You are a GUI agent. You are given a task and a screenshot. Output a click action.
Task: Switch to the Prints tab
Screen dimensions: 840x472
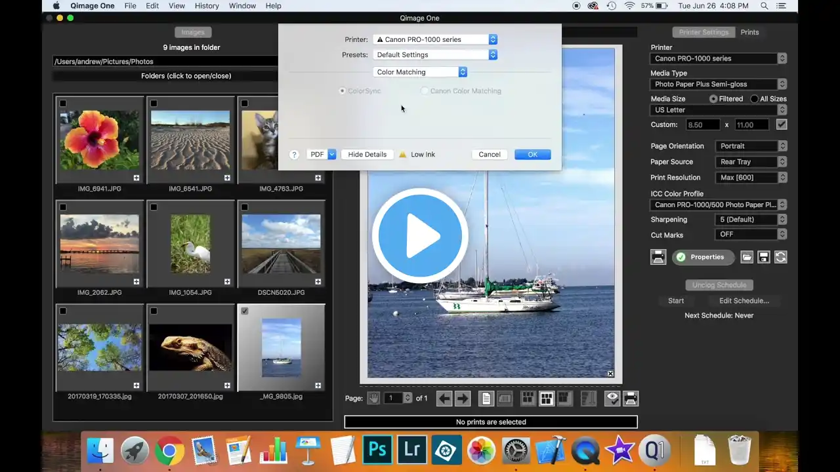point(749,32)
